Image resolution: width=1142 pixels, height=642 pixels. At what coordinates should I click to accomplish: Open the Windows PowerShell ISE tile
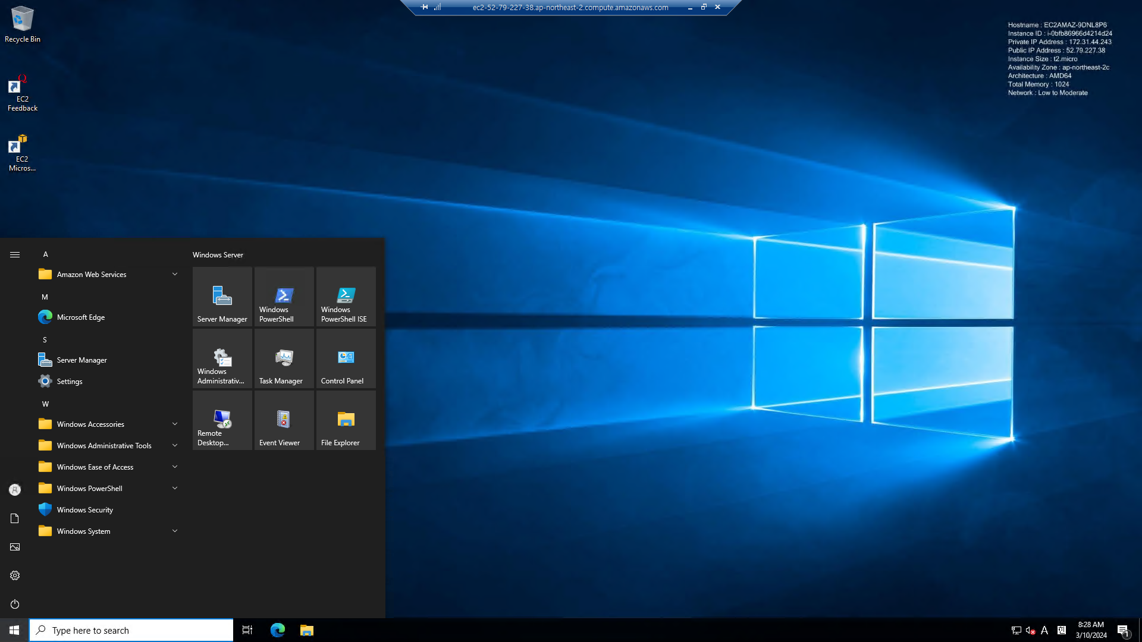click(x=346, y=297)
